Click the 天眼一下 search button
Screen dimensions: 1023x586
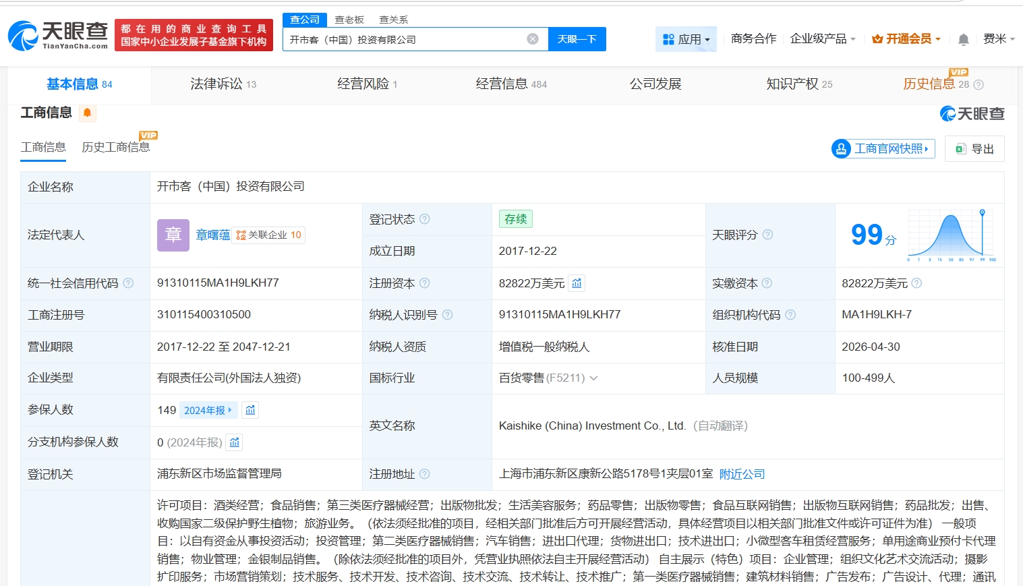click(577, 39)
